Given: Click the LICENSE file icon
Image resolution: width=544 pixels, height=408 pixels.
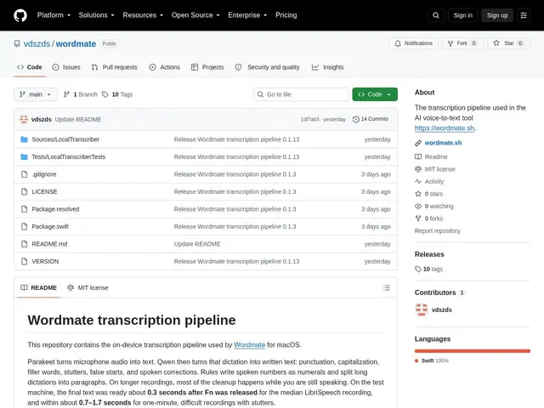Looking at the screenshot, I should pyautogui.click(x=24, y=191).
